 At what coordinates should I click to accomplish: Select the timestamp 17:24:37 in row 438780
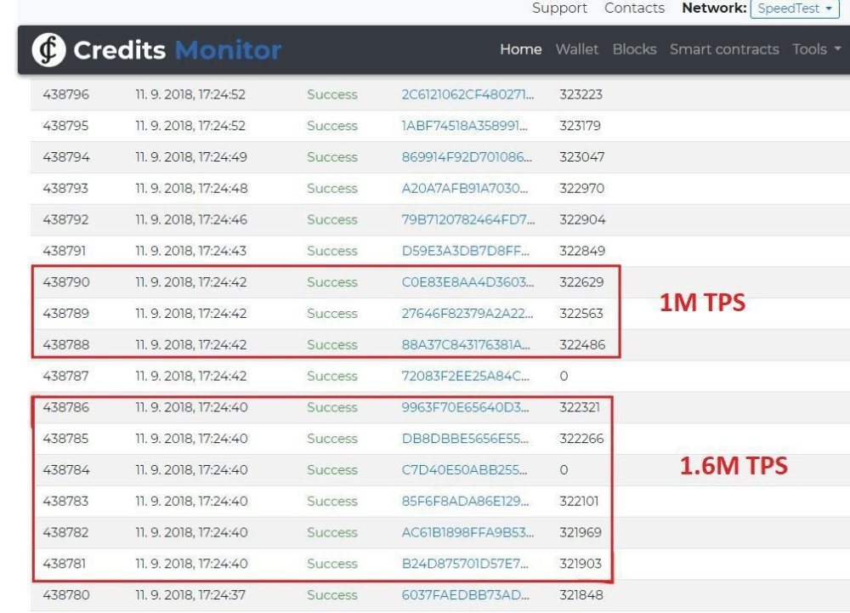click(x=222, y=595)
